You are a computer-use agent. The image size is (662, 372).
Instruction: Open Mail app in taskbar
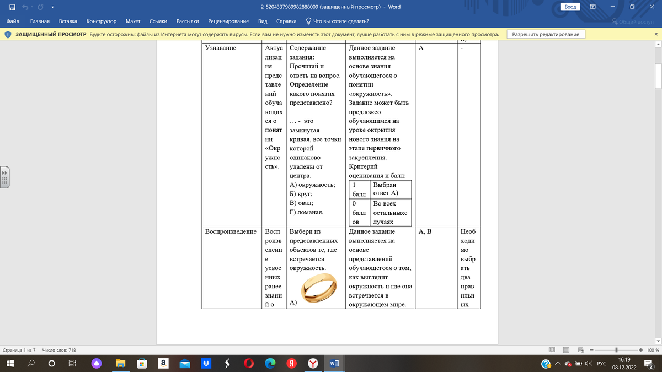pyautogui.click(x=185, y=364)
